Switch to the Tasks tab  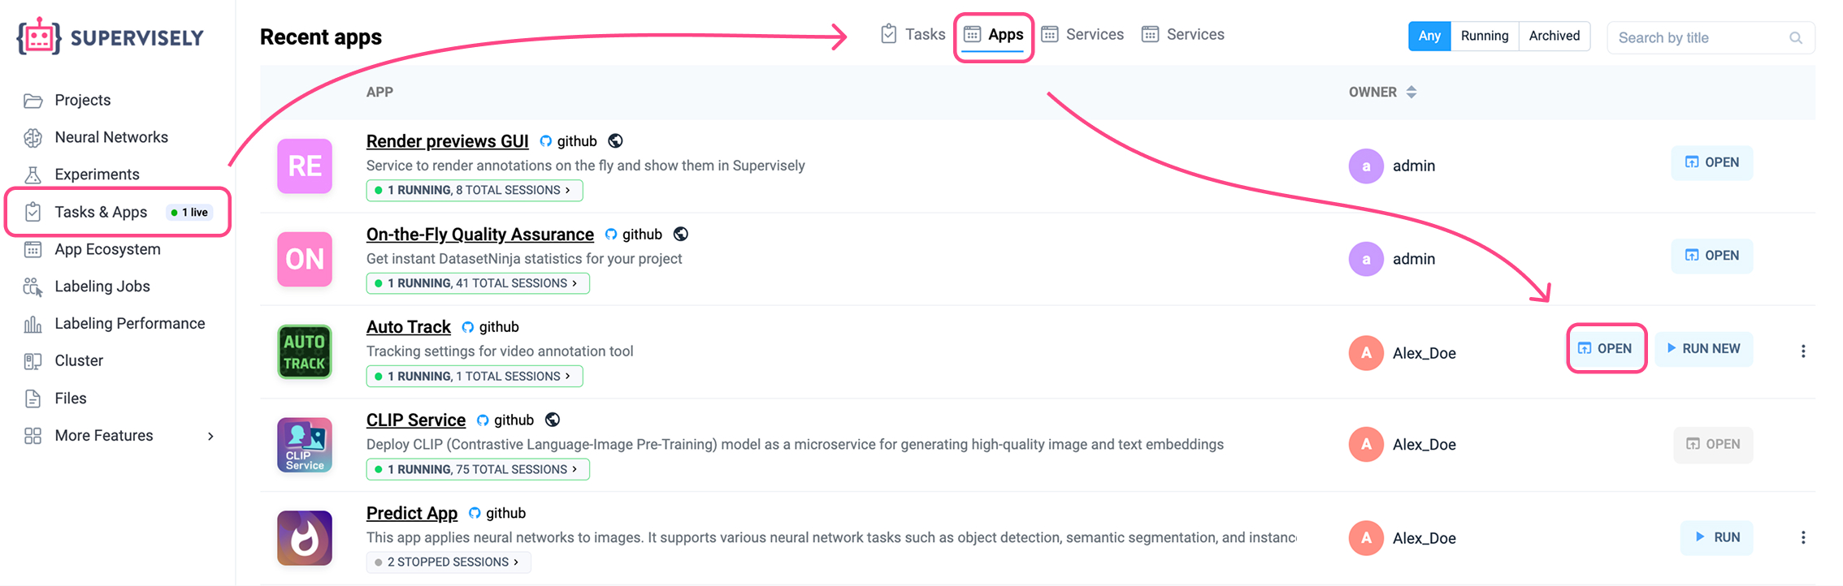[913, 34]
